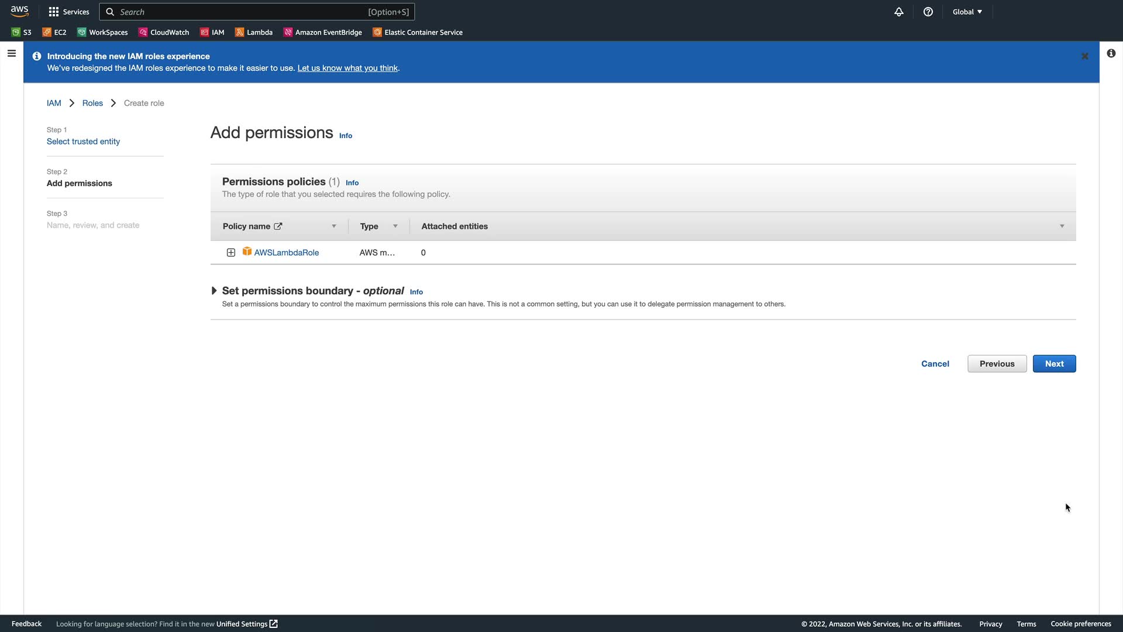Image resolution: width=1123 pixels, height=632 pixels.
Task: Open the S3 shortcut in favorites bar
Action: pos(22,32)
